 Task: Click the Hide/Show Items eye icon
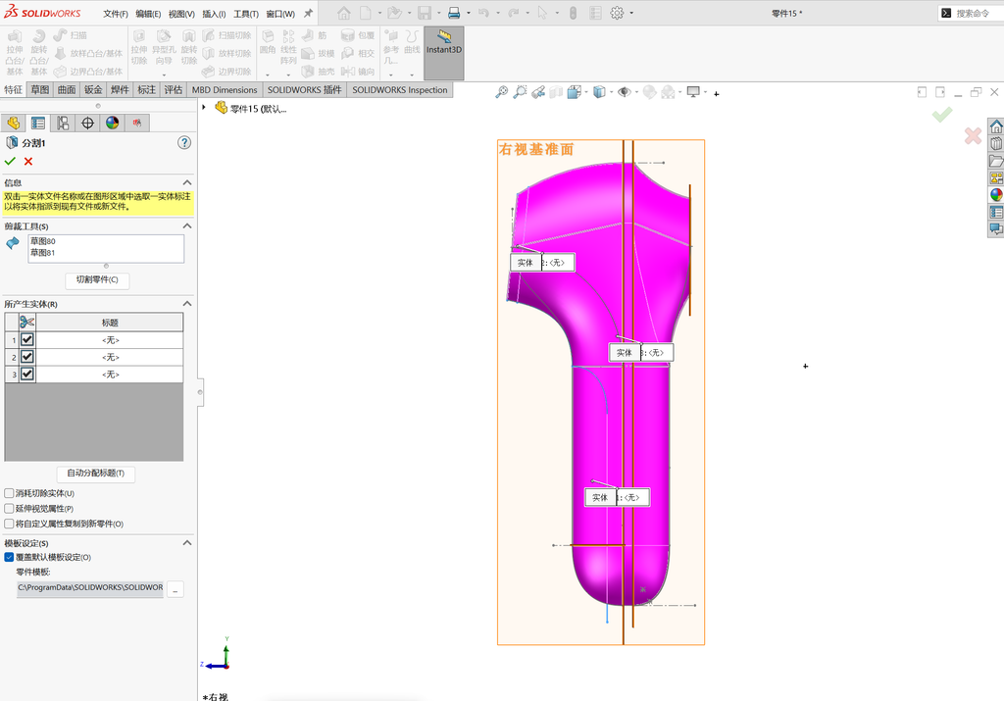tap(624, 92)
